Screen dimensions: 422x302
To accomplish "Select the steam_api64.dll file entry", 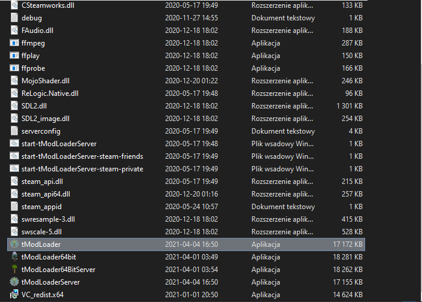I will 45,194.
